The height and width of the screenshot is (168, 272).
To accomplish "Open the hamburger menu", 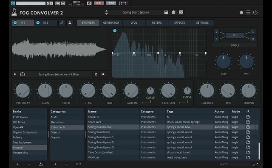I will pos(248,12).
